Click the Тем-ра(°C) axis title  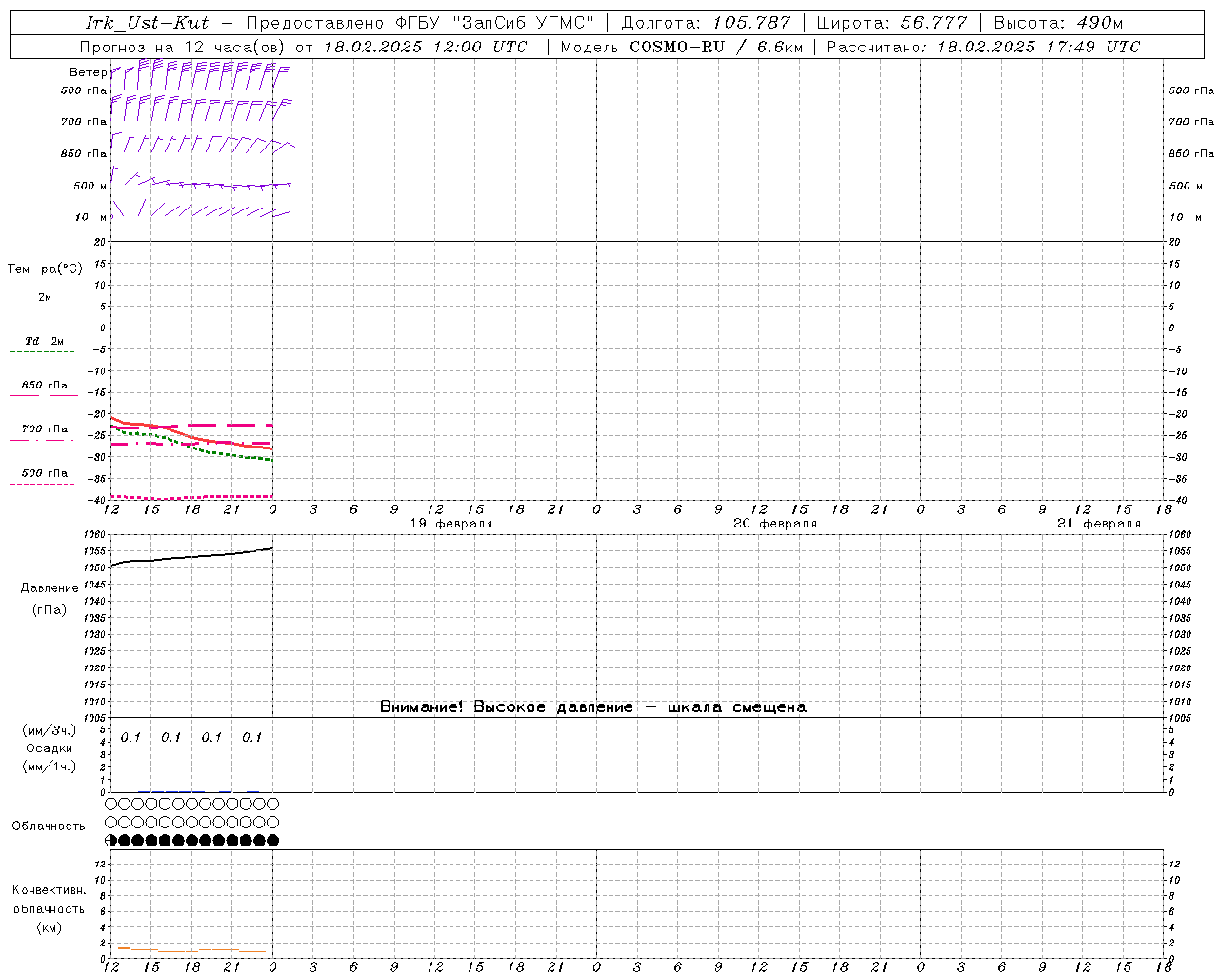[x=45, y=269]
